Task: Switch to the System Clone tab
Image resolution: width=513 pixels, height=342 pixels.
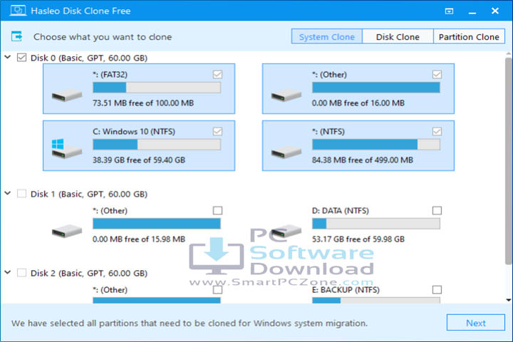Action: click(x=326, y=36)
